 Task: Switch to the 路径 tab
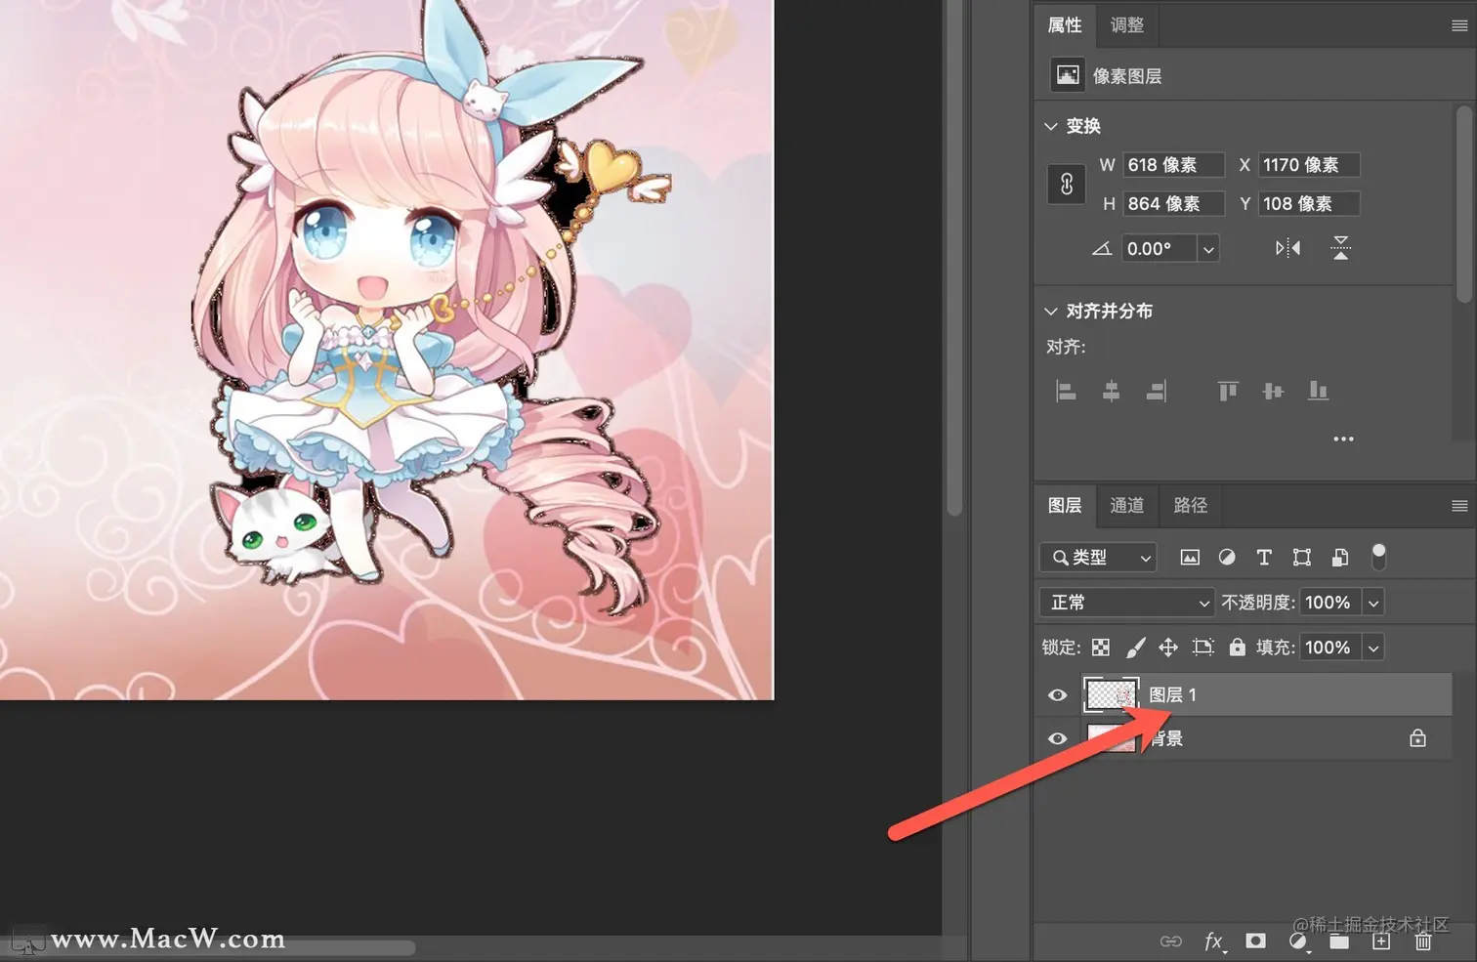point(1190,506)
